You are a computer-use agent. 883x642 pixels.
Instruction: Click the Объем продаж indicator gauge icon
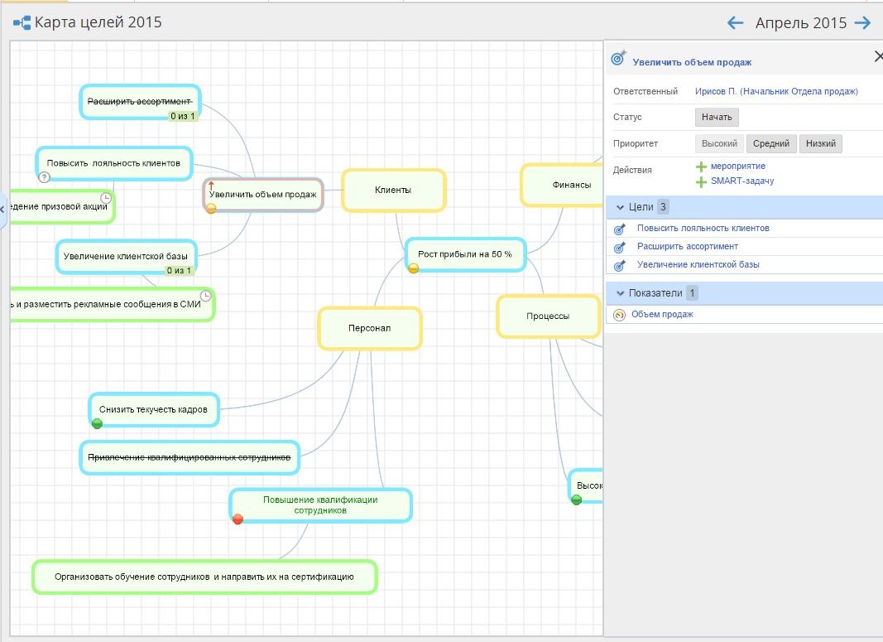click(619, 315)
